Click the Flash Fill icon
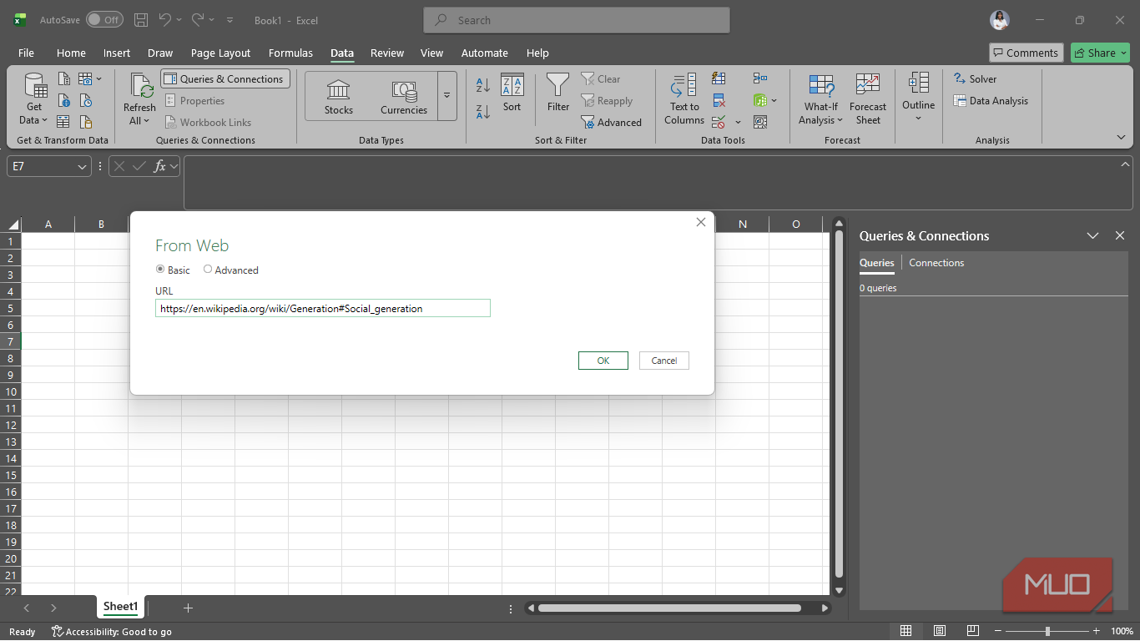Viewport: 1140px width, 641px height. point(719,78)
